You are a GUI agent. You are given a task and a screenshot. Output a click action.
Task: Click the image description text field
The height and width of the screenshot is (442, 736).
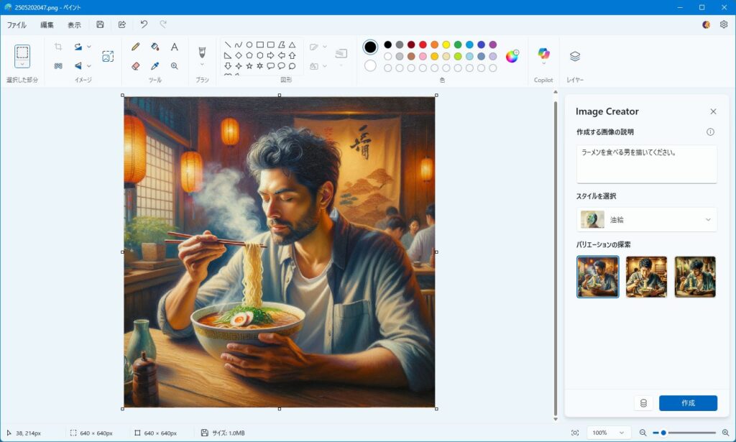click(x=647, y=165)
